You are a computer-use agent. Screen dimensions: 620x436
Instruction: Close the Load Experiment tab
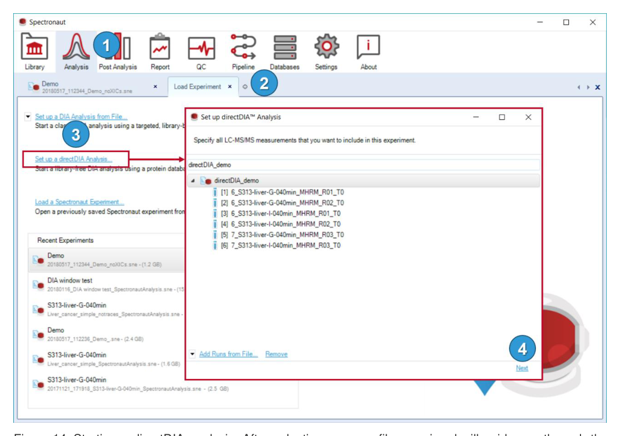coord(230,87)
